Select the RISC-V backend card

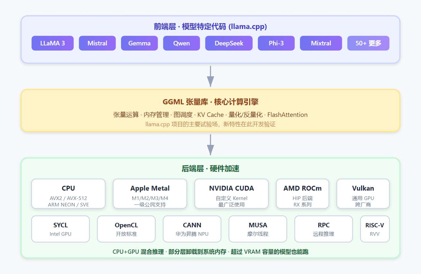coord(375,229)
